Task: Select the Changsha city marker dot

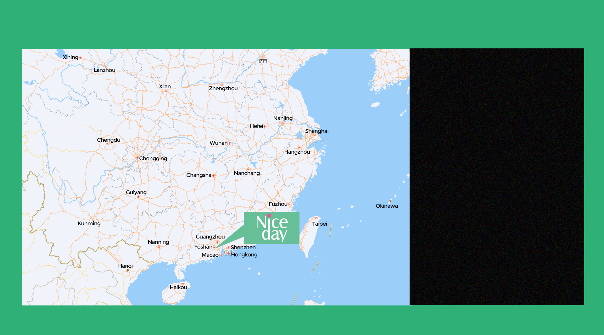Action: 214,176
